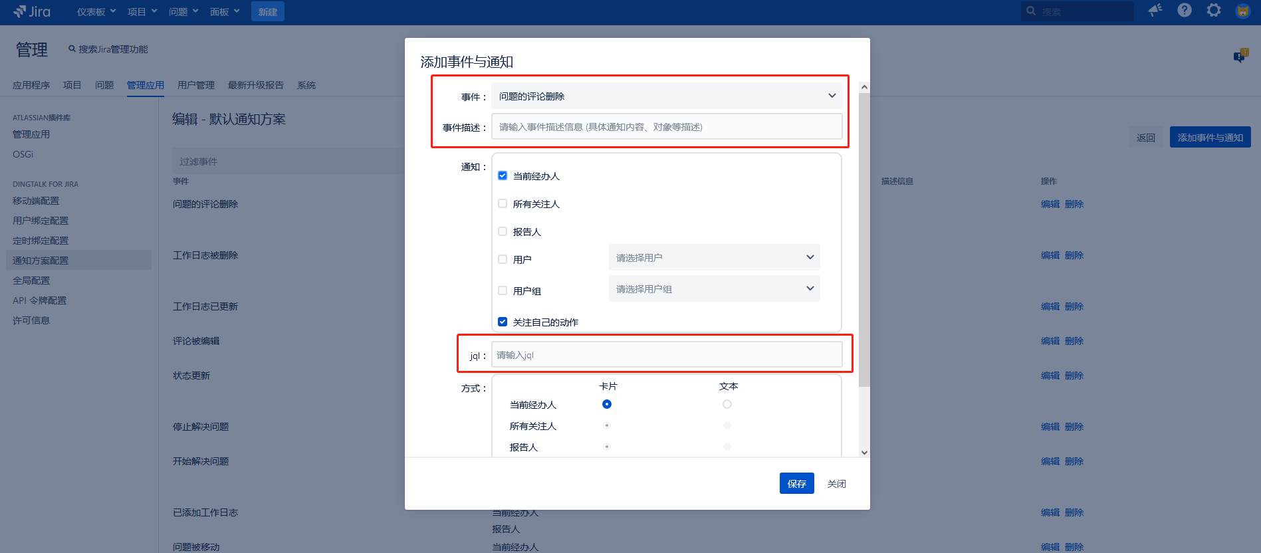
Task: Click the magnifier icon beside Jira admin search
Action: click(72, 49)
